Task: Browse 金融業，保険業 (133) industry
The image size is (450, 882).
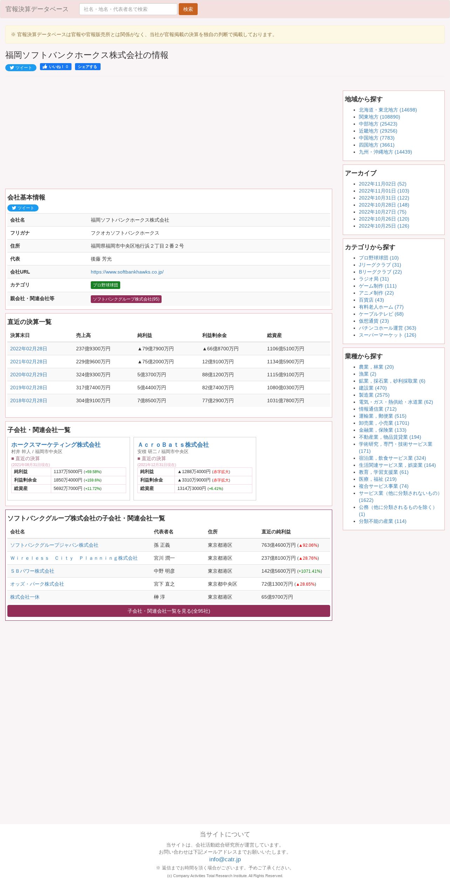Action: [x=382, y=430]
